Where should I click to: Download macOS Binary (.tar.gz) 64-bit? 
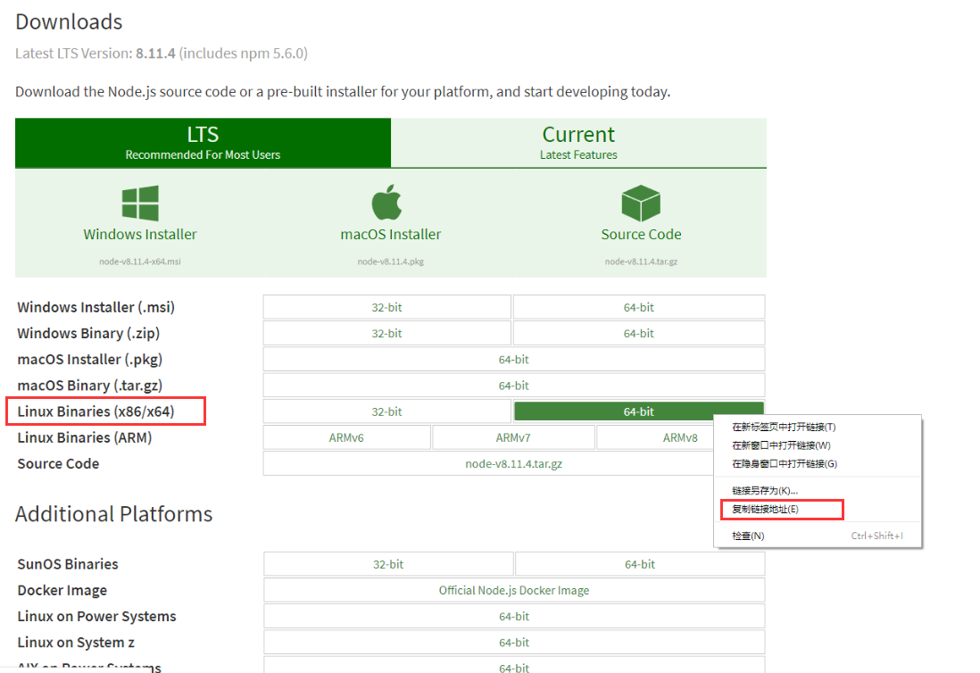coord(514,386)
